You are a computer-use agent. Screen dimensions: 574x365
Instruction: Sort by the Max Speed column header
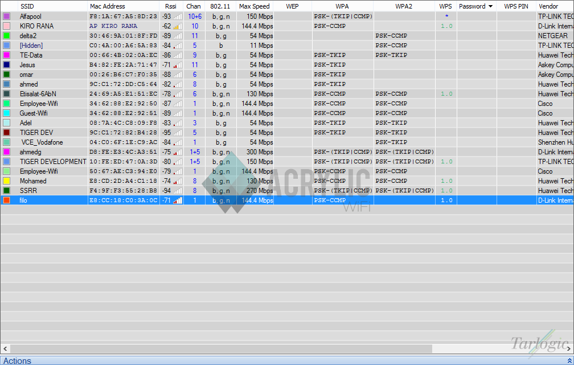pos(255,6)
